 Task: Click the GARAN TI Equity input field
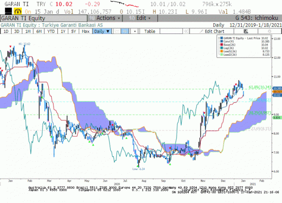[x=44, y=18]
